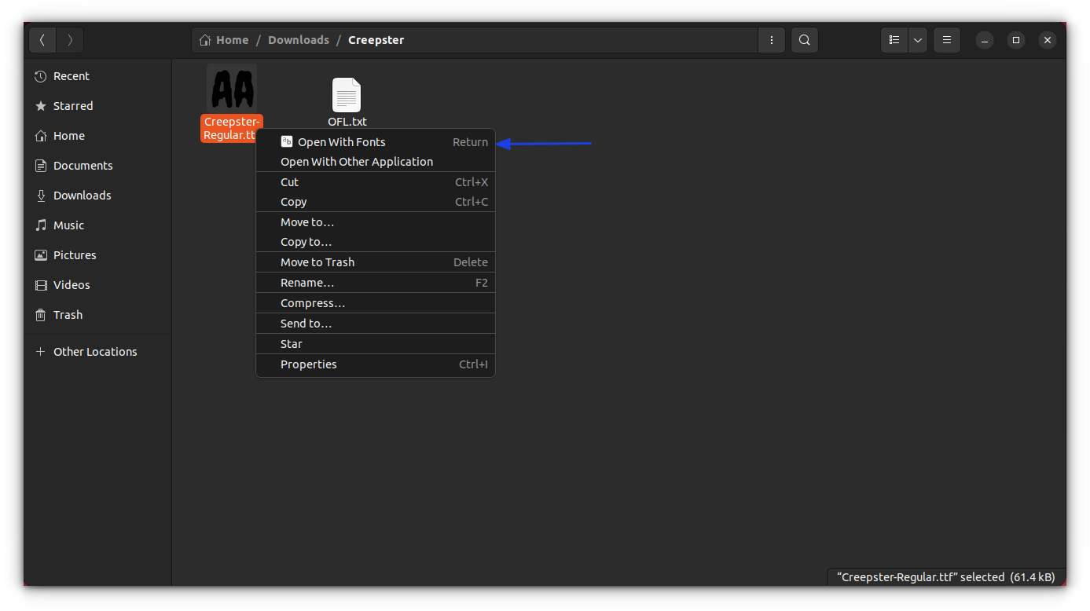Navigate back using the back arrow
The image size is (1090, 611).
42,39
